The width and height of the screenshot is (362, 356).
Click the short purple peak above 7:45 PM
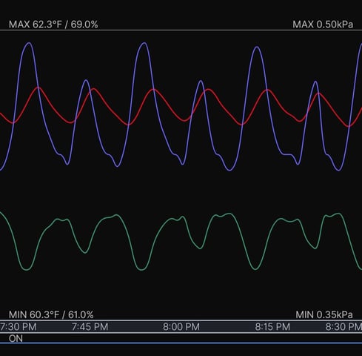click(x=86, y=80)
